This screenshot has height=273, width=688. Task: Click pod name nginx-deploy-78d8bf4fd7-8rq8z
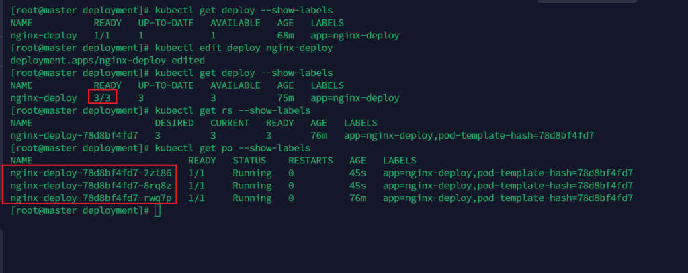91,186
